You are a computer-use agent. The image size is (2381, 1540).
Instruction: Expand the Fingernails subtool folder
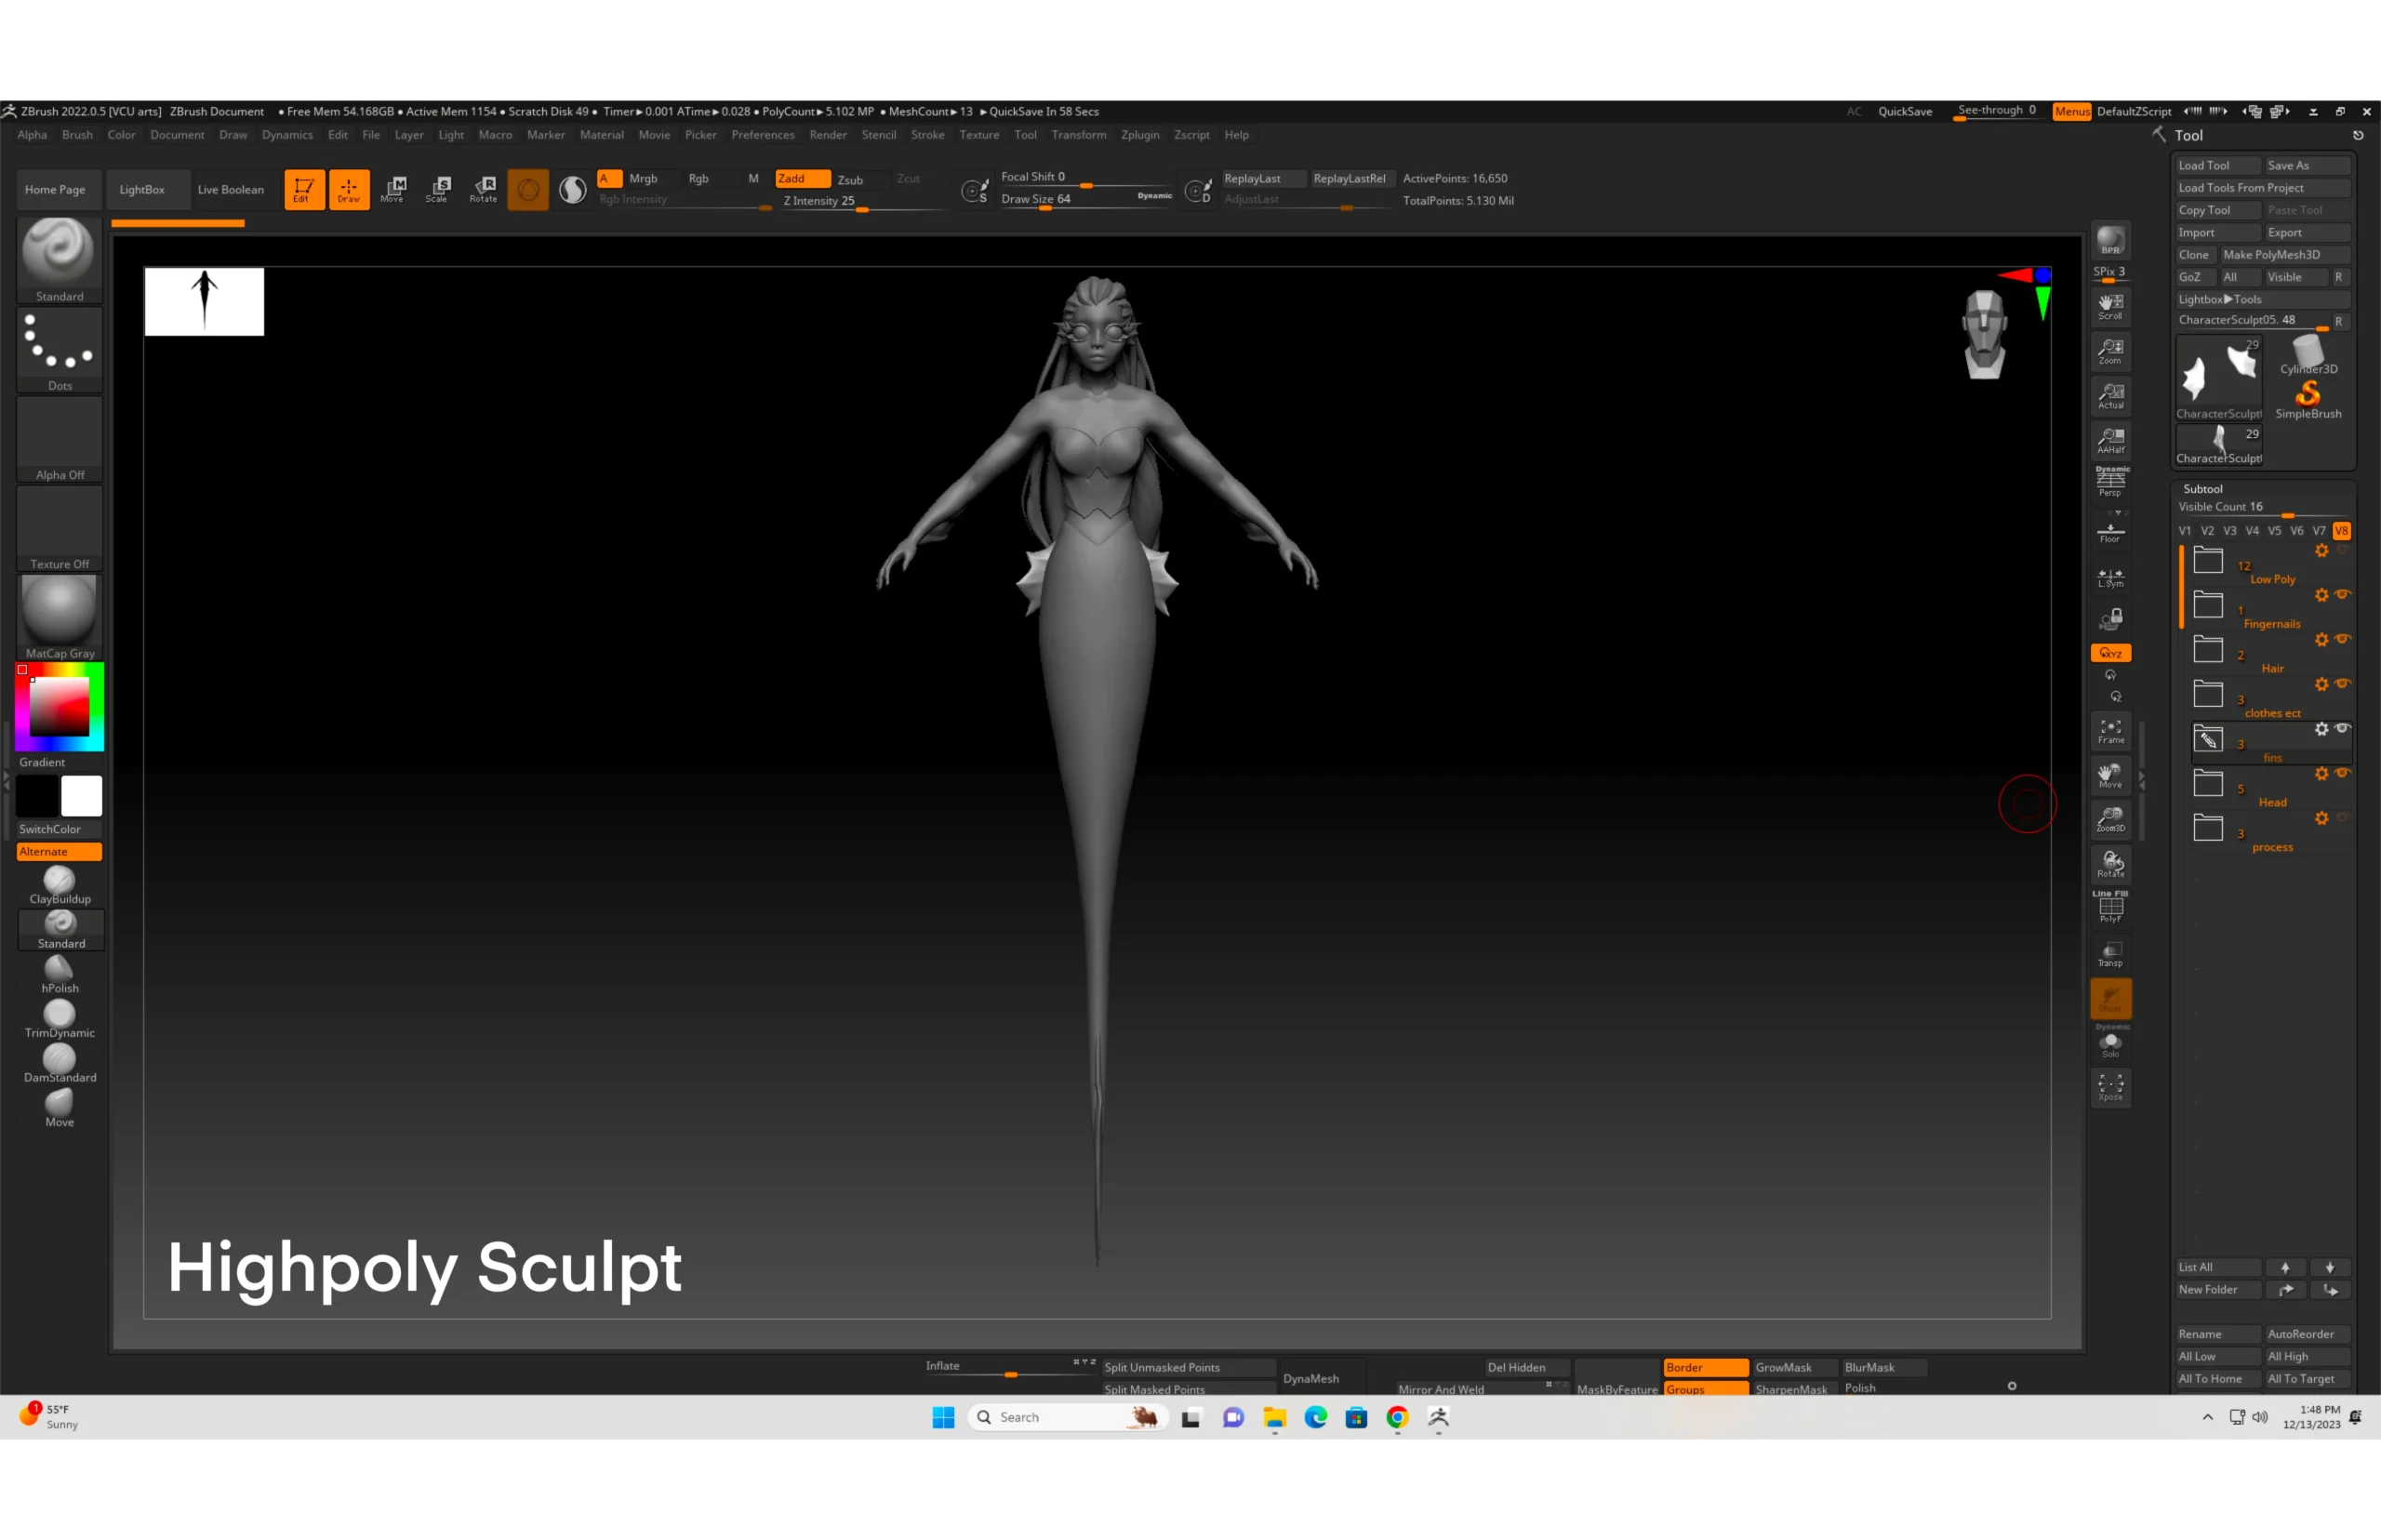(2207, 604)
